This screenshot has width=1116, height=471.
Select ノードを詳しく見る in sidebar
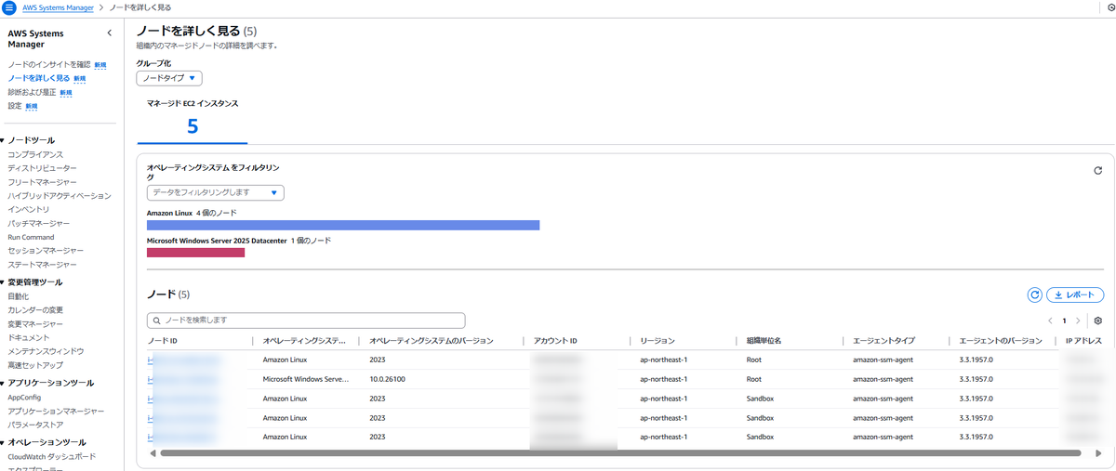(39, 78)
